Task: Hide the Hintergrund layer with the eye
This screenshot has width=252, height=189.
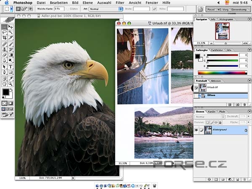Action: 197,130
